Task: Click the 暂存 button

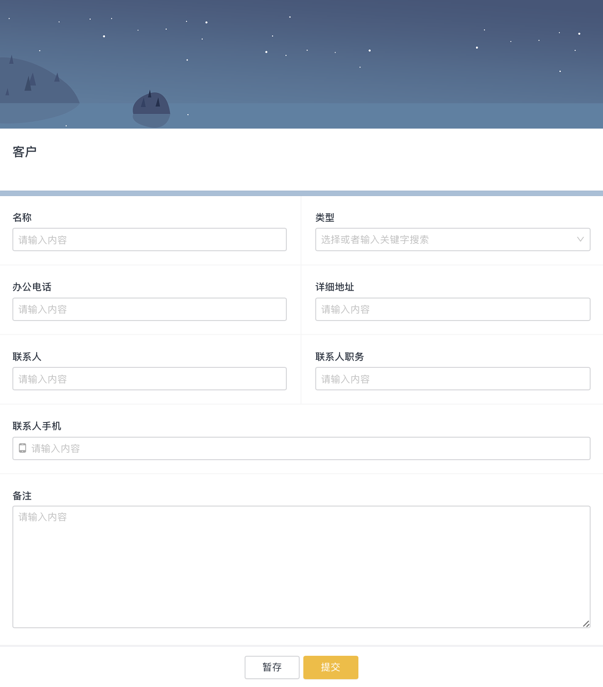Action: [272, 667]
